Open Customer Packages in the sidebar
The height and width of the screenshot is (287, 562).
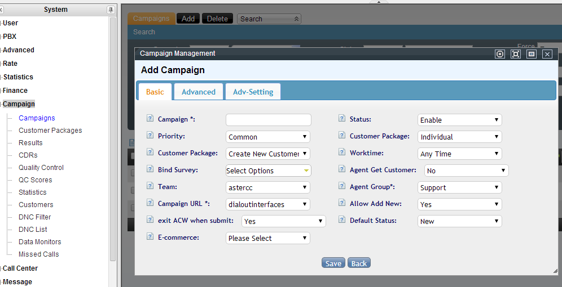pyautogui.click(x=50, y=131)
